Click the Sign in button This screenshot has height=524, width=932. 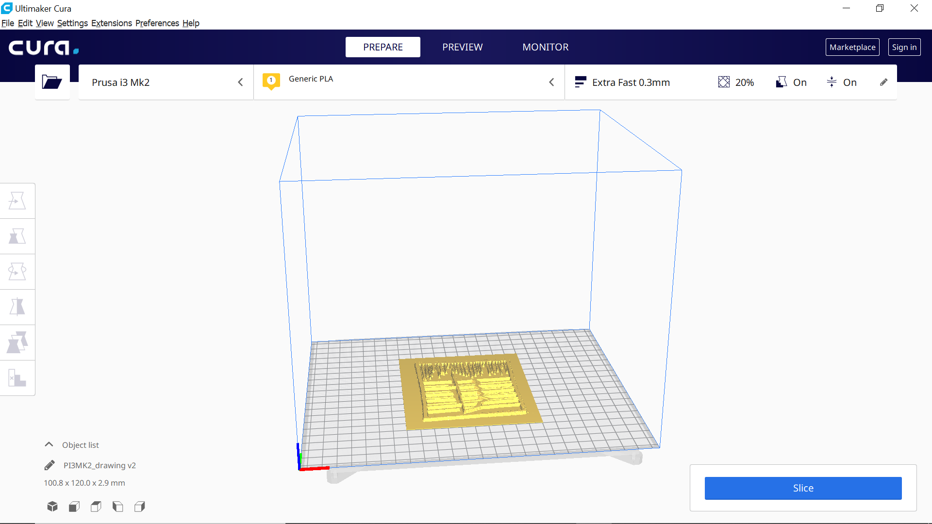point(904,47)
